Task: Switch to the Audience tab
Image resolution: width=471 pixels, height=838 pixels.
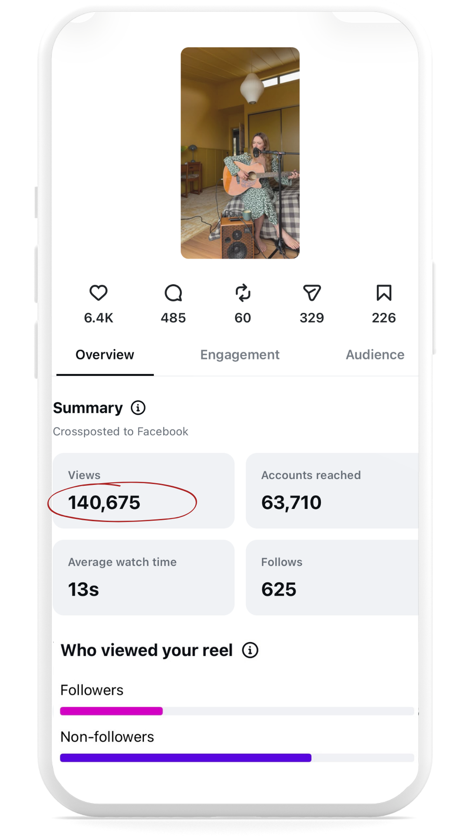Action: pyautogui.click(x=375, y=355)
